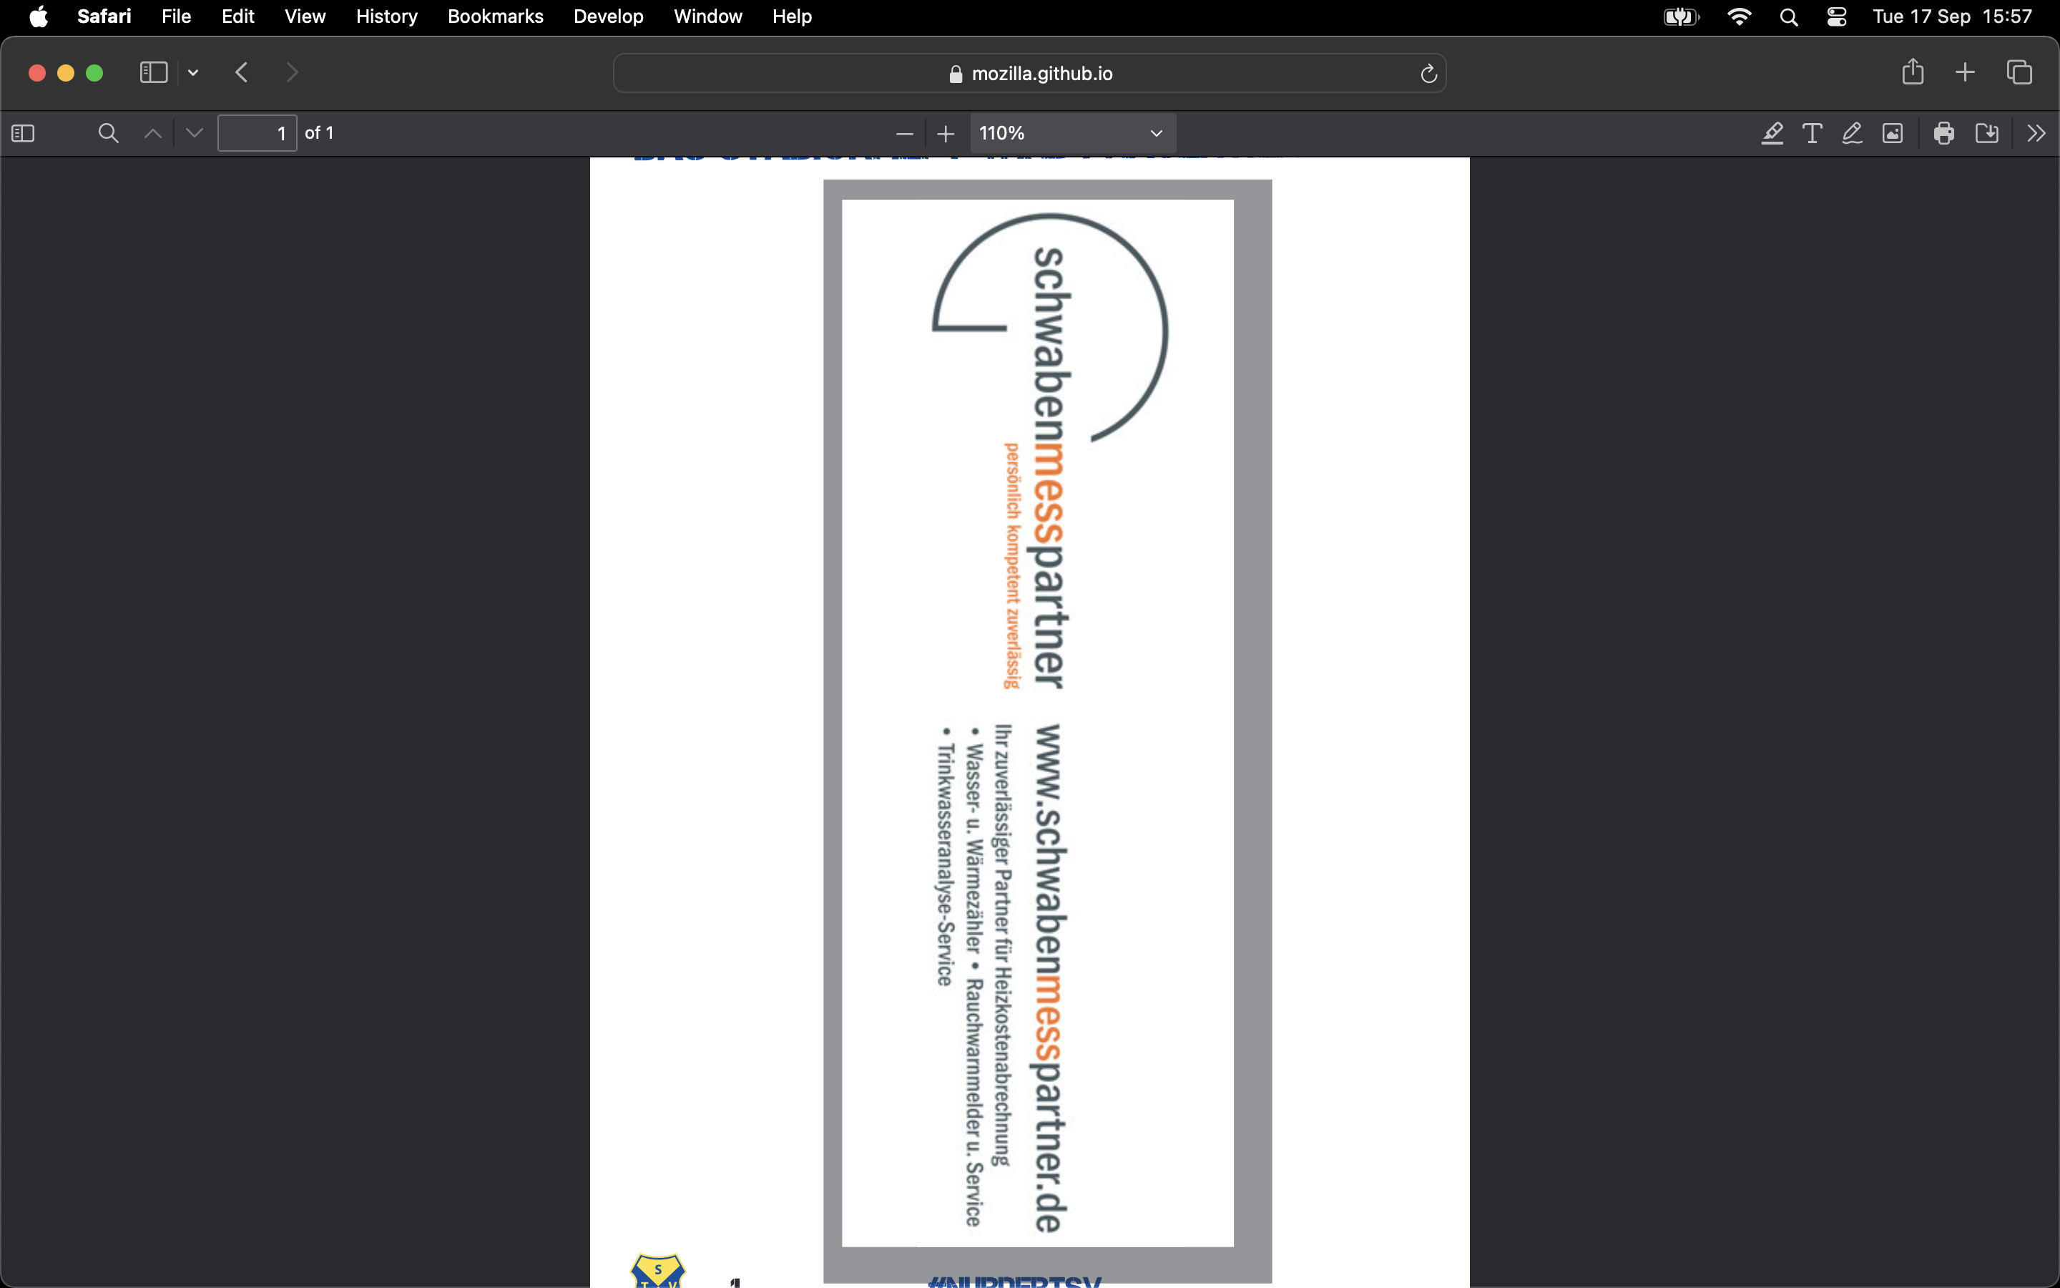Go back in Safari history

click(x=242, y=72)
